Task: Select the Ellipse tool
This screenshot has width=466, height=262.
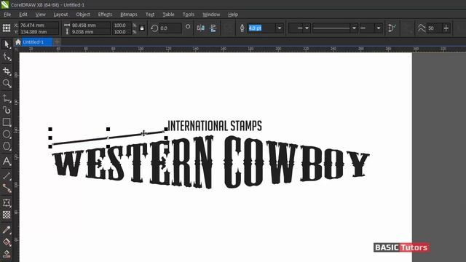Action: pos(7,134)
